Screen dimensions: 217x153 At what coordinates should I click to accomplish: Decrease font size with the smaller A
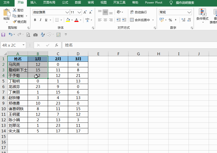91,12
